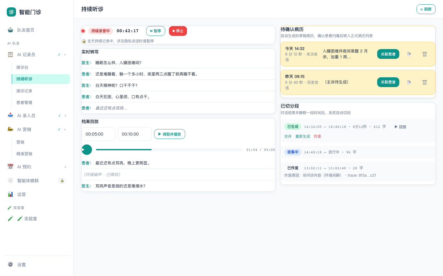Image resolution: width=443 pixels, height=276 pixels.
Task: Delete the 今天 14:32 draft with trash icon
Action: click(425, 54)
